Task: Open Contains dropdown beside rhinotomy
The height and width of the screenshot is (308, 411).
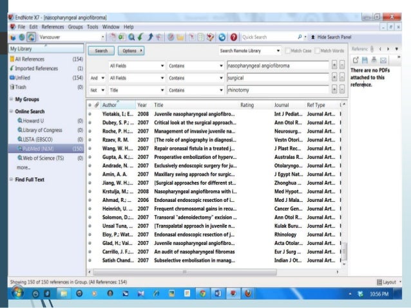Action: pyautogui.click(x=196, y=90)
